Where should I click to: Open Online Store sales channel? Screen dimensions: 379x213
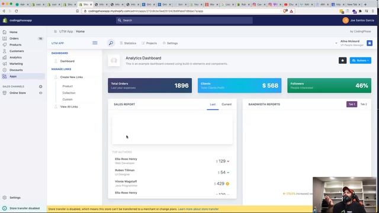(x=17, y=93)
